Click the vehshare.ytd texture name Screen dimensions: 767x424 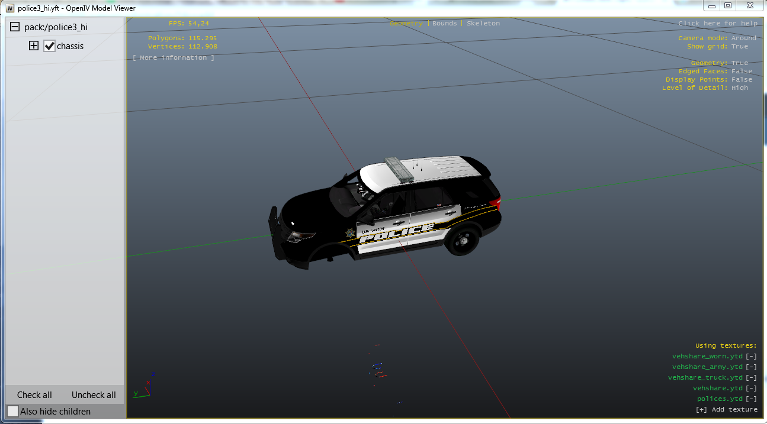pyautogui.click(x=718, y=389)
